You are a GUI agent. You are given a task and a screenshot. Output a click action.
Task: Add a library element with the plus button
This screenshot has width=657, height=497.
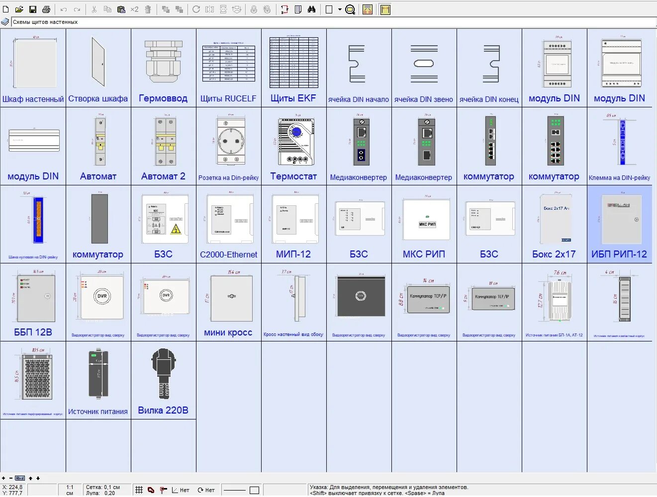point(3,478)
